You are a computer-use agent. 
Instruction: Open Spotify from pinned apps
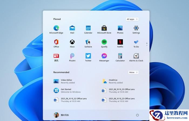tap(104, 44)
